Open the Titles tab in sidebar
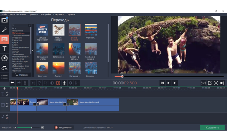This screenshot has width=227, height=140. (x=4, y=49)
